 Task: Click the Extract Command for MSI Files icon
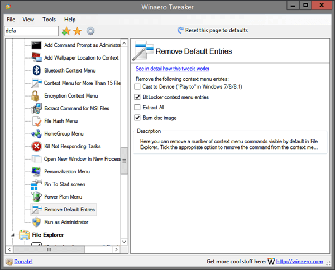[36, 108]
